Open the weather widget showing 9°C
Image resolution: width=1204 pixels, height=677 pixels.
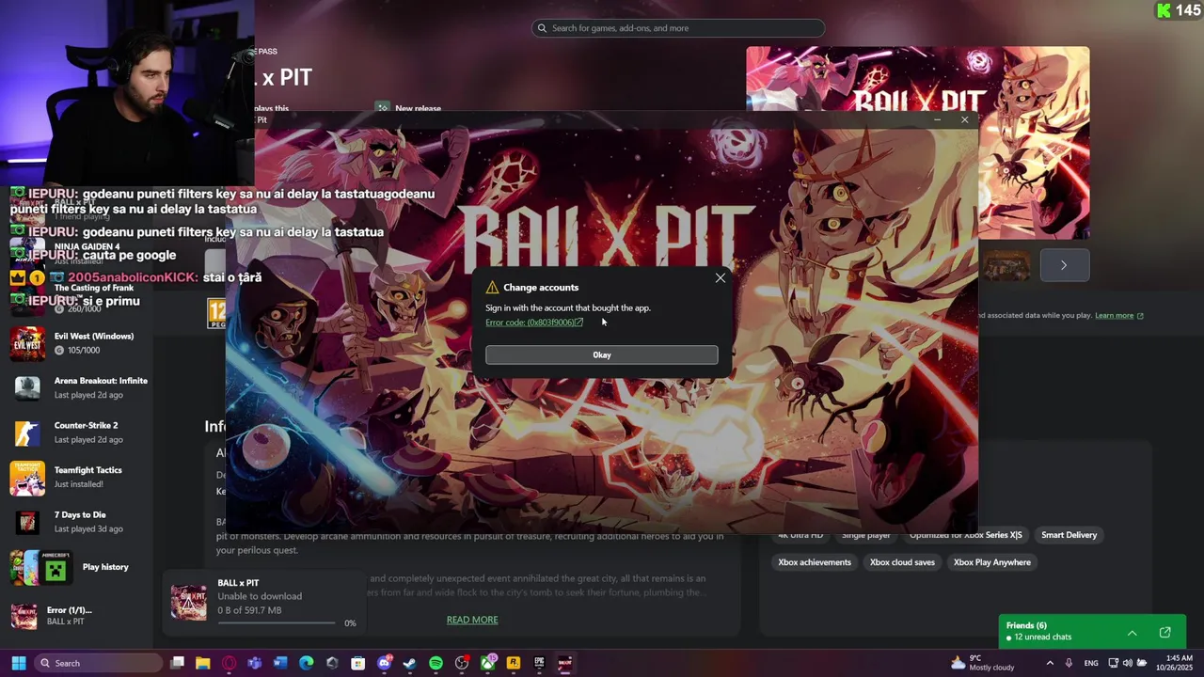[x=982, y=663]
